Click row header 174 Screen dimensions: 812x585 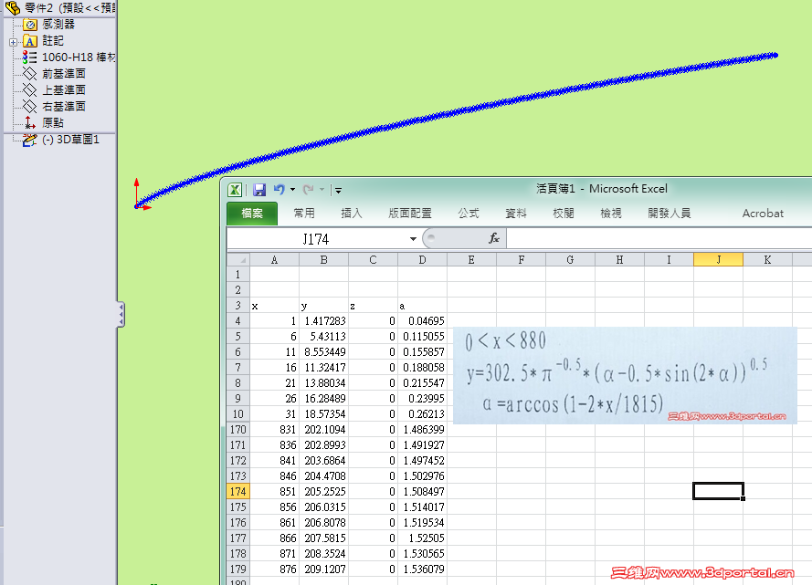pos(237,491)
